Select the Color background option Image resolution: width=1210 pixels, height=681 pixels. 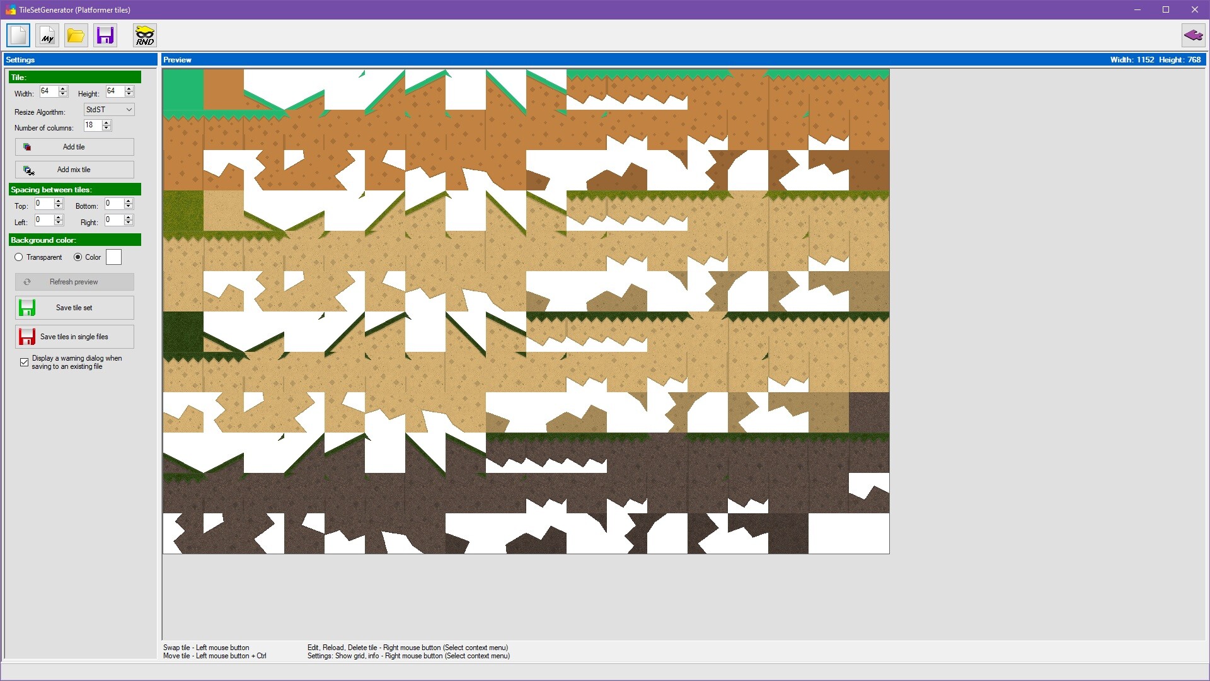tap(78, 257)
